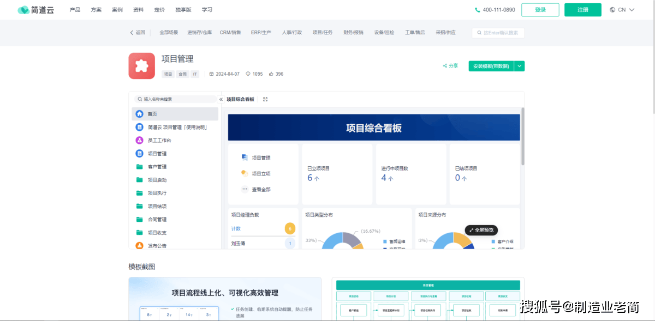The image size is (655, 321).
Task: Expand the 项目执行 folder
Action: tap(139, 193)
